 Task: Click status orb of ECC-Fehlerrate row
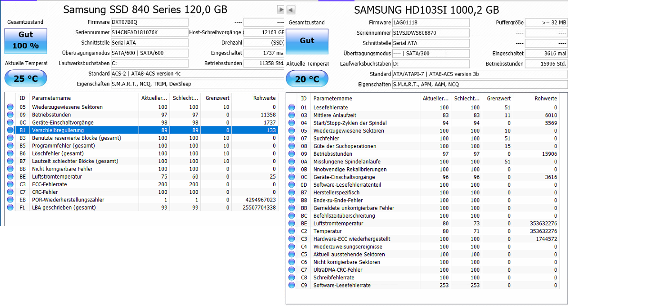click(x=10, y=184)
